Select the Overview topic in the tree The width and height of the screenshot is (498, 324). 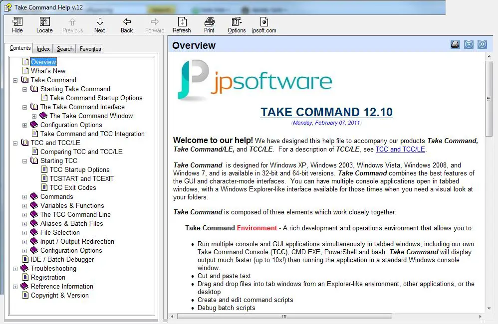tap(43, 62)
